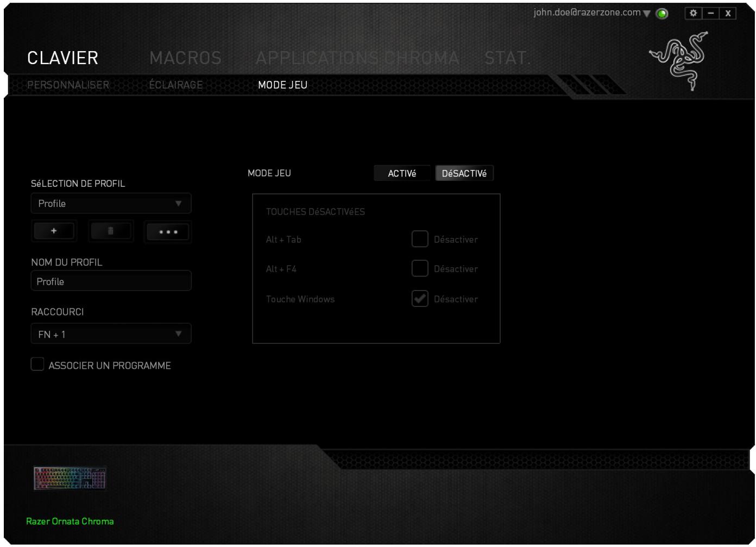Screen dimensions: 756x547
Task: Enable ASSOCIER UN PROGRAMME checkbox
Action: [x=37, y=364]
